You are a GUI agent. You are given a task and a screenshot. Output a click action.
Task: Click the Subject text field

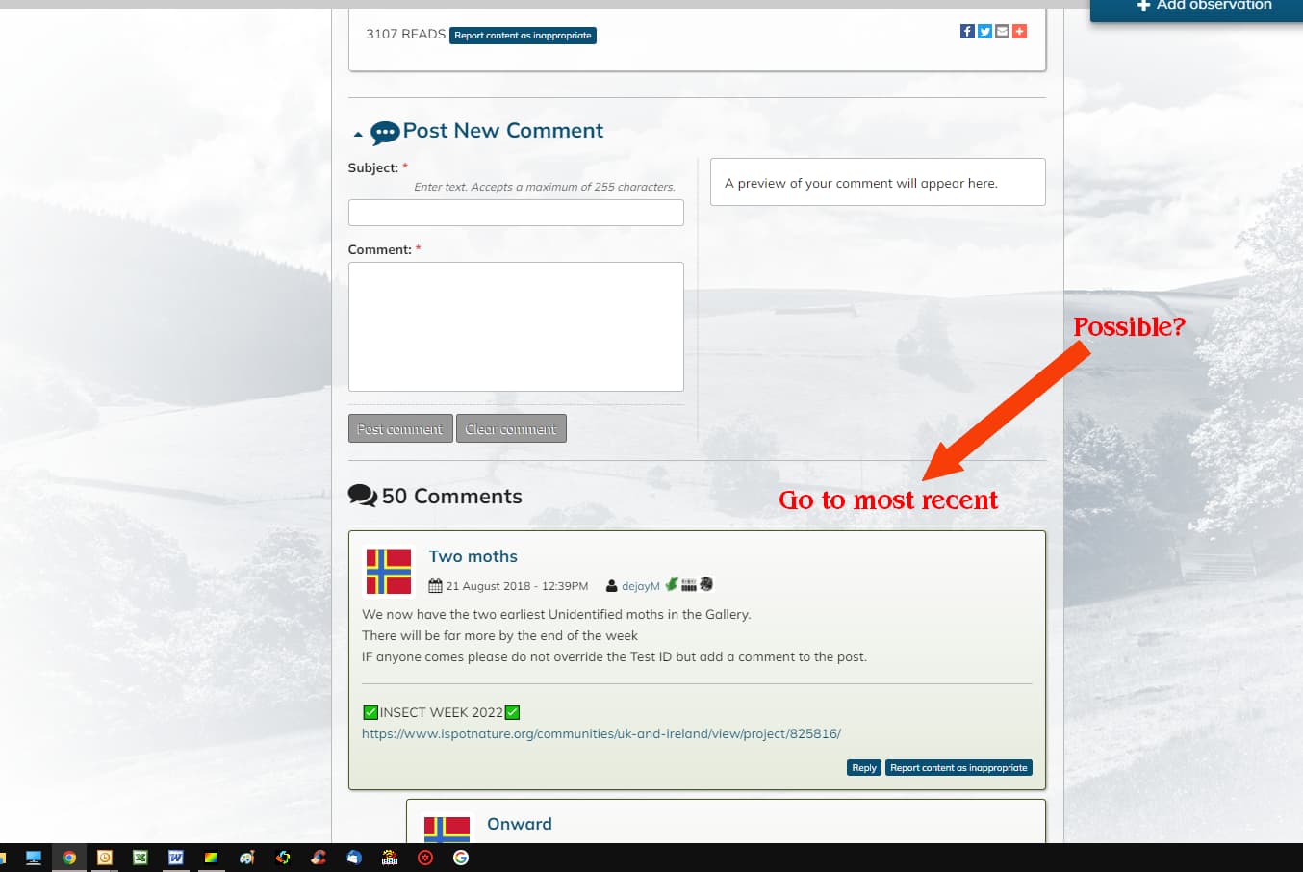pos(516,213)
